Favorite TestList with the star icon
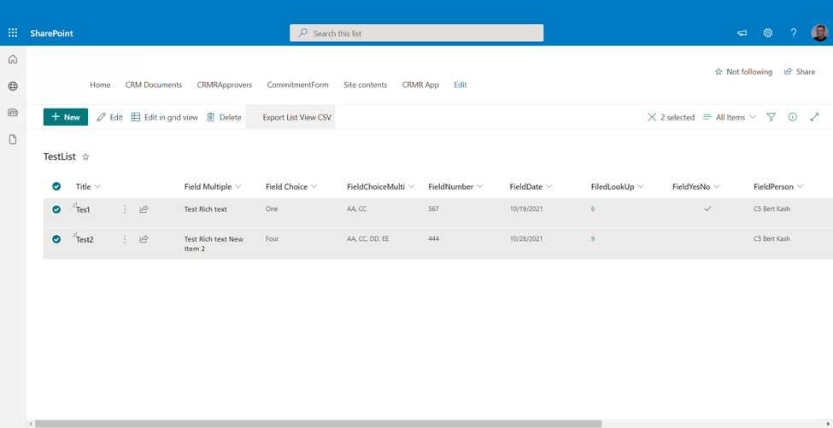 [85, 157]
